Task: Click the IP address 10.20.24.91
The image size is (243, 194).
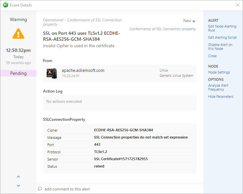Action: click(71, 76)
